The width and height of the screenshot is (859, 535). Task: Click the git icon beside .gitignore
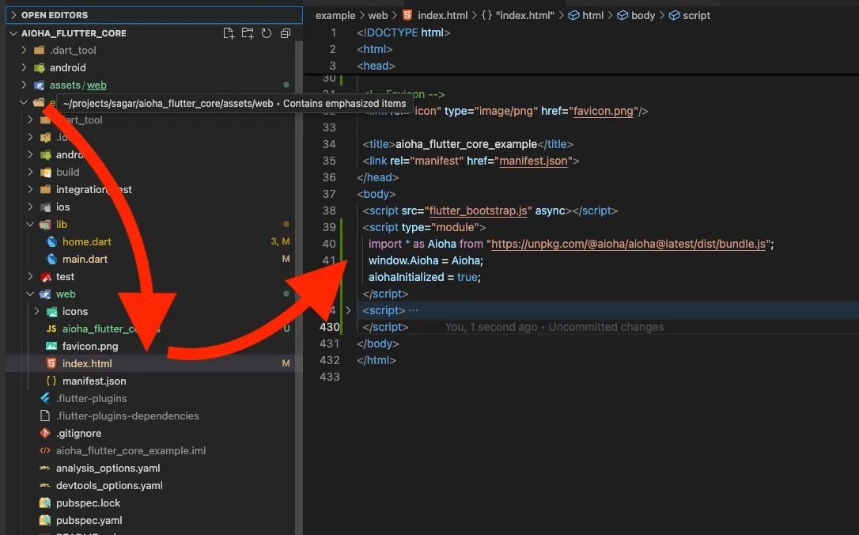click(x=45, y=433)
